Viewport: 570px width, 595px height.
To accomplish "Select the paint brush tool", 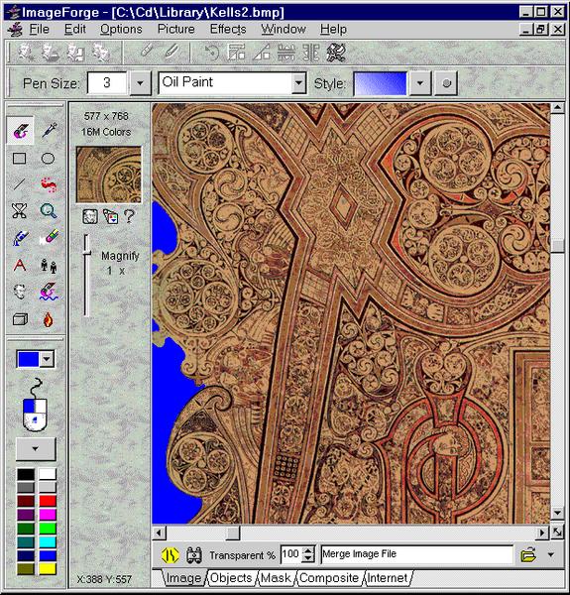I will click(x=20, y=131).
